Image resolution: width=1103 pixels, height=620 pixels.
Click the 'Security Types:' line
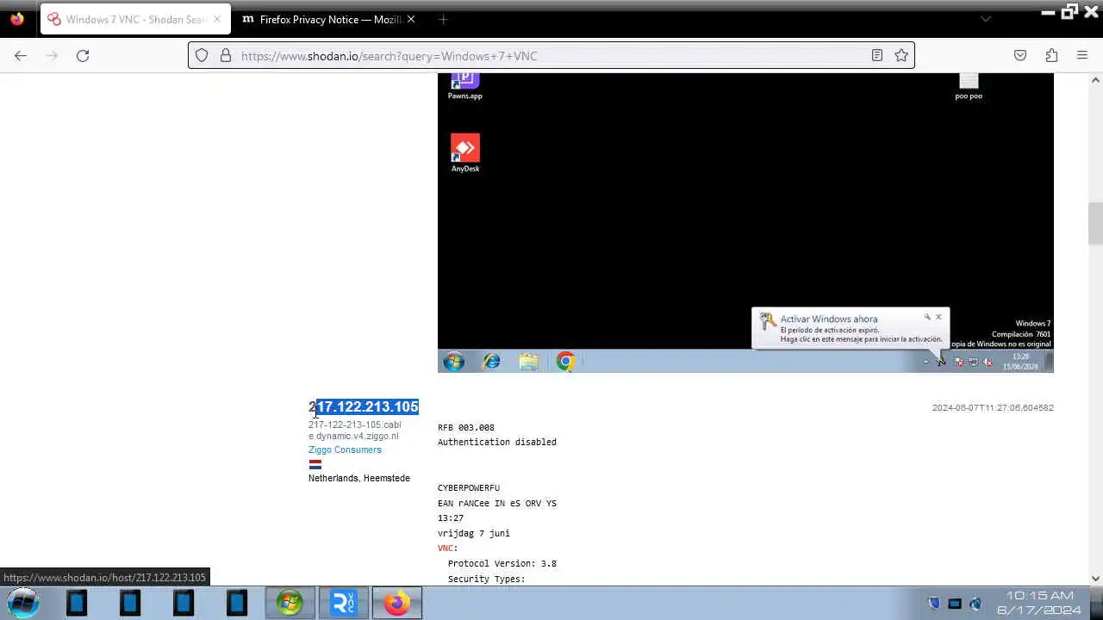pyautogui.click(x=487, y=579)
